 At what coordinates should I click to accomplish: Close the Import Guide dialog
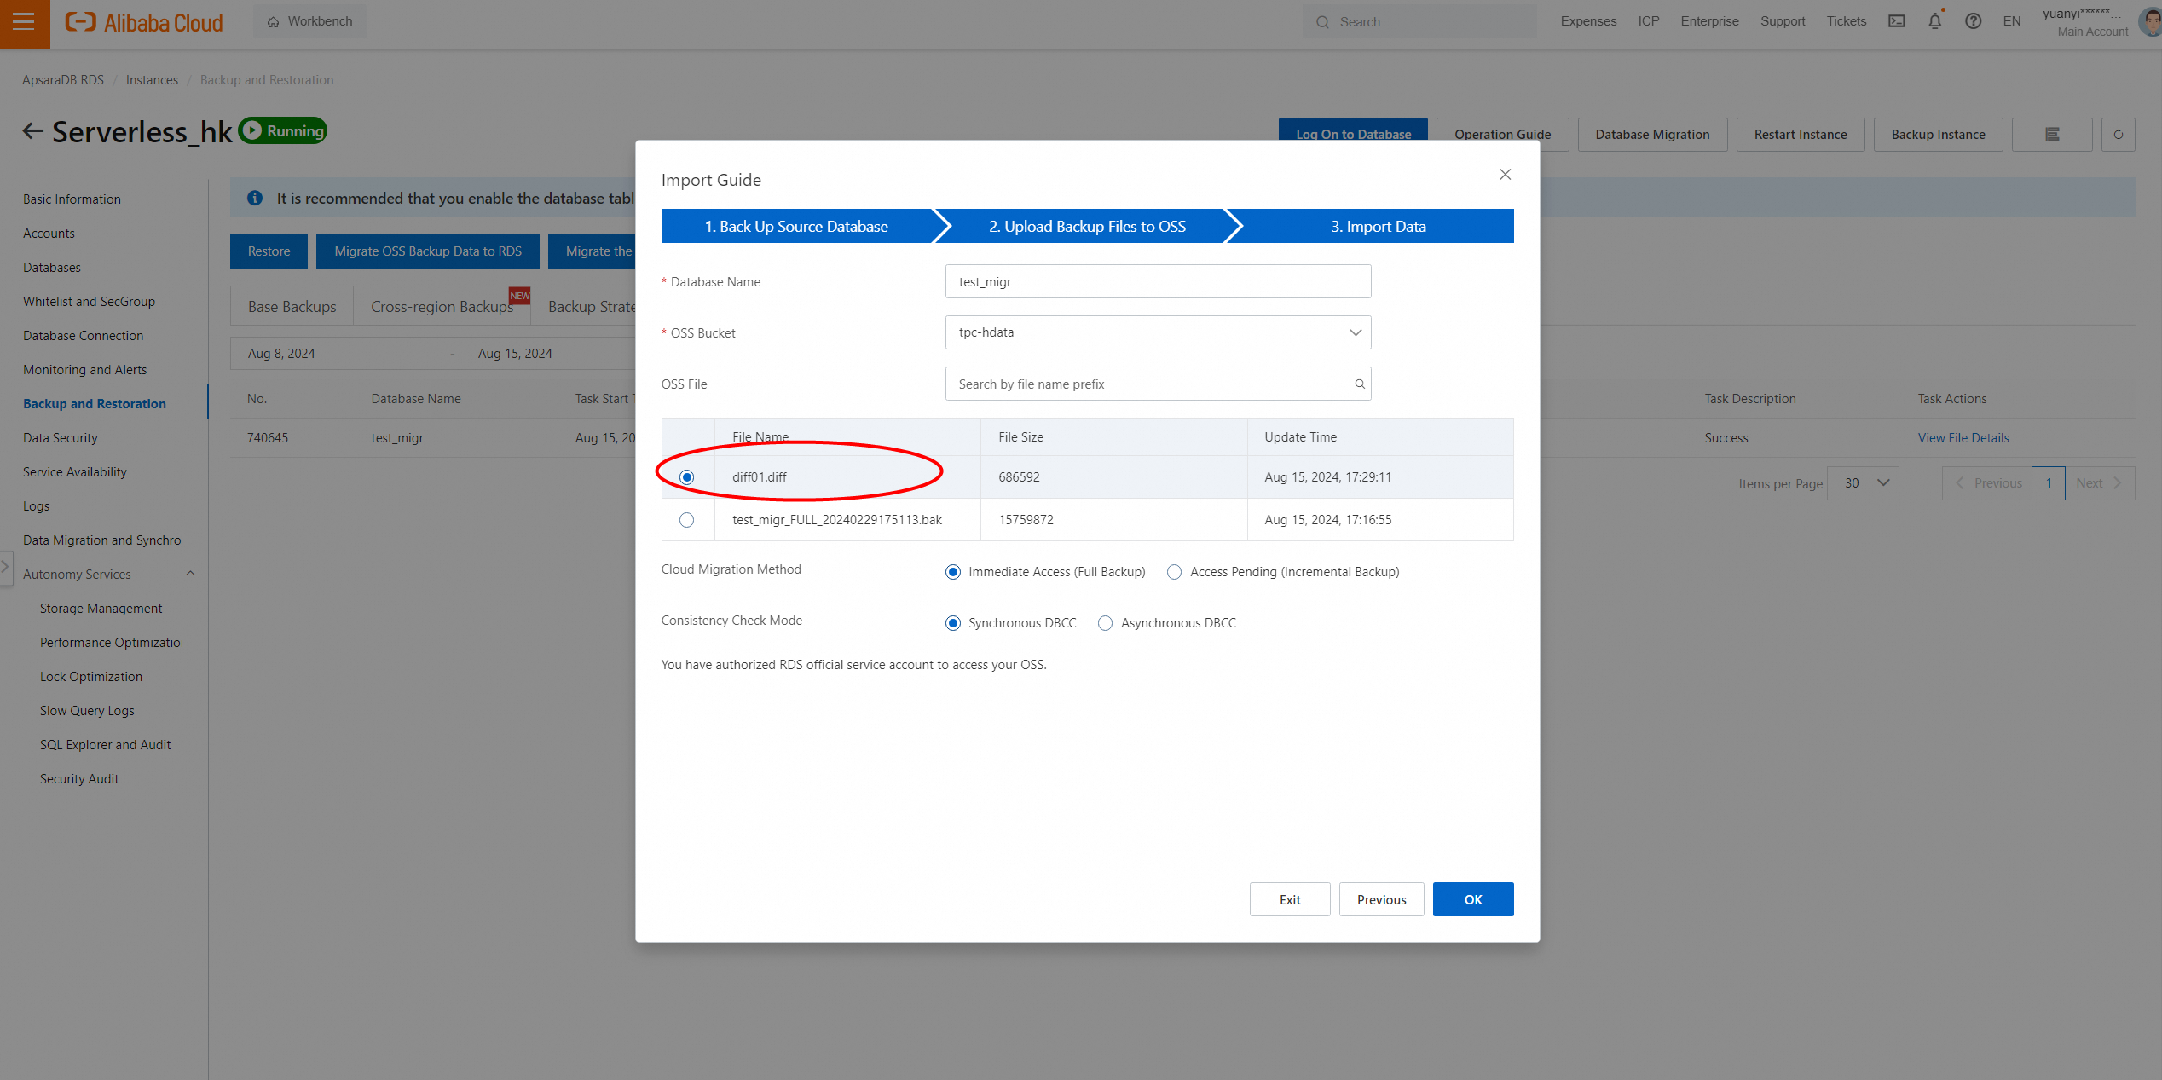pos(1505,175)
